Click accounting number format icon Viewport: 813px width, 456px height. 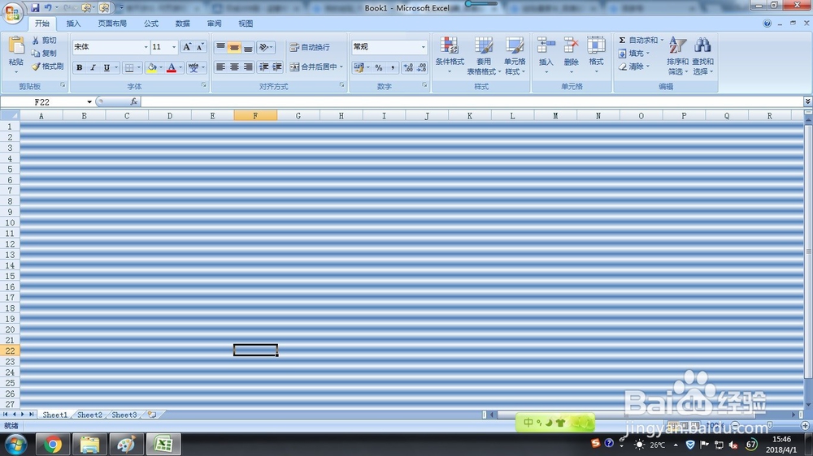359,67
